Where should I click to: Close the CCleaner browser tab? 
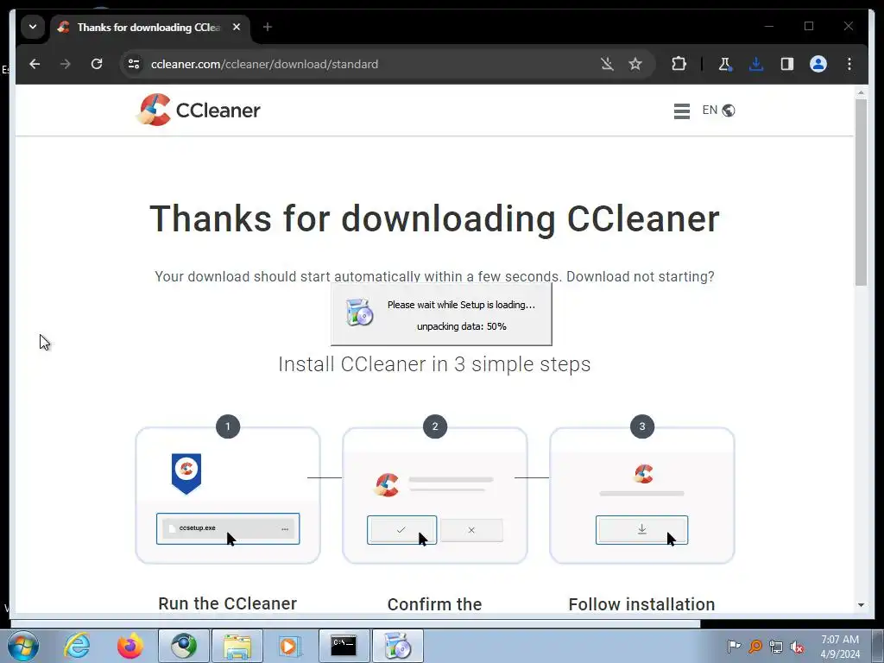[237, 27]
